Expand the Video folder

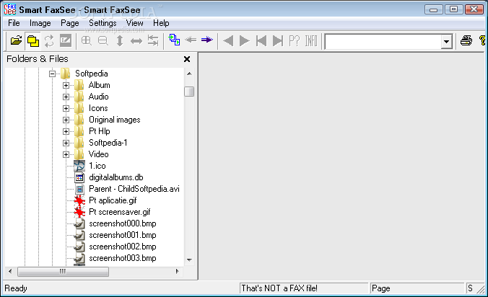tap(66, 154)
